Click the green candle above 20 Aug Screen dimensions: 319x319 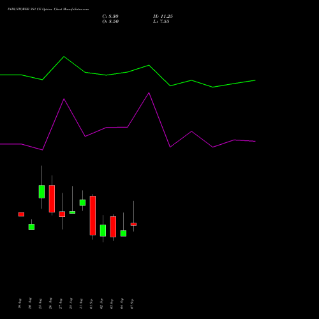[31, 226]
